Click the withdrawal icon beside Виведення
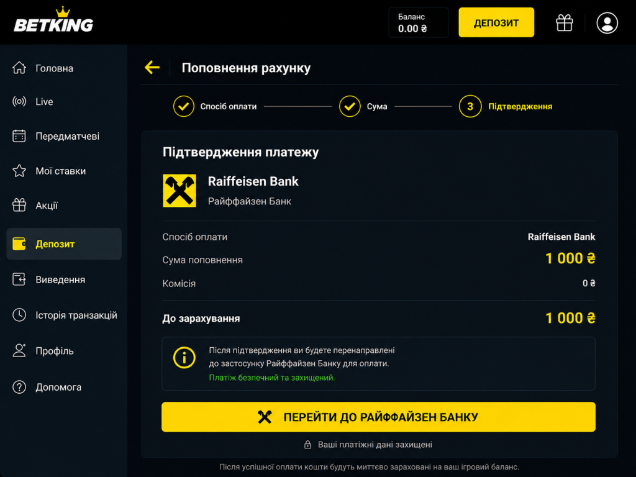This screenshot has width=636, height=477. tap(19, 279)
